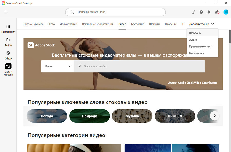Open the Шрифты tab

point(155,24)
